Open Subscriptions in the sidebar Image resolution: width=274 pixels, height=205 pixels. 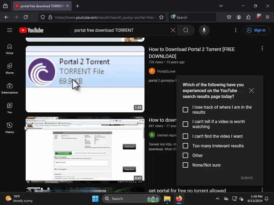tap(10, 88)
